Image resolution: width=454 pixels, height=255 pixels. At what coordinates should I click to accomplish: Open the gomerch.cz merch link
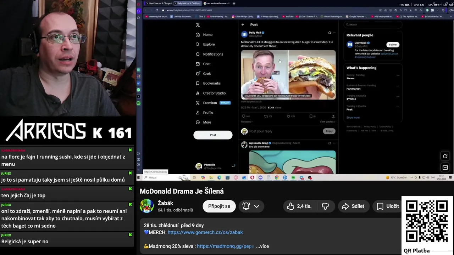coord(205,232)
